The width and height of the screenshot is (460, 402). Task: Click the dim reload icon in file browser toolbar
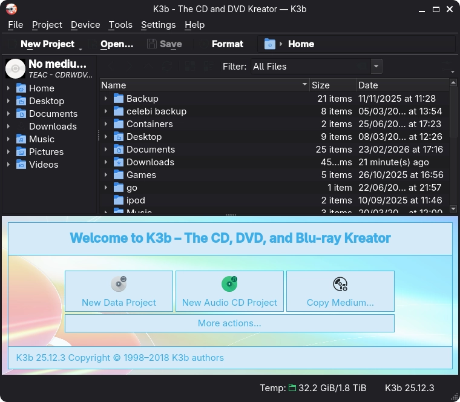point(168,67)
